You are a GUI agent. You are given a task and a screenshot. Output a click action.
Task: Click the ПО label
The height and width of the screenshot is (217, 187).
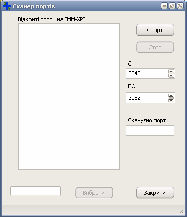132,86
